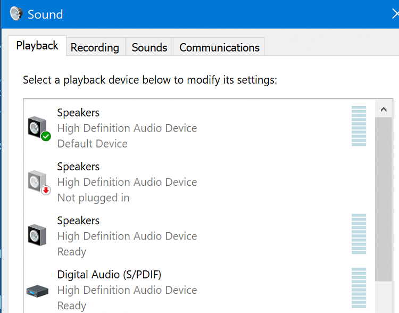Click the not plugged in Speakers icon
The height and width of the screenshot is (313, 399).
[x=37, y=181]
